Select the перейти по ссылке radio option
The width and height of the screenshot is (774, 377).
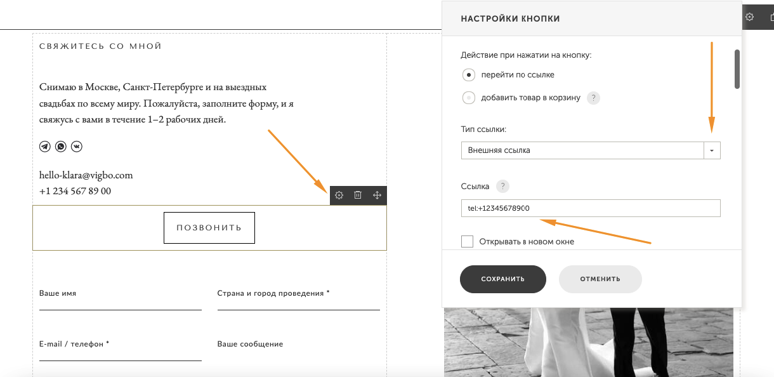tap(469, 75)
